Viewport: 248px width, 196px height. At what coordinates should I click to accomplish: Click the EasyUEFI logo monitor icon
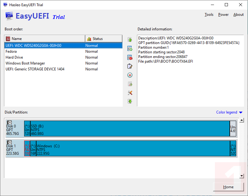coord(9,16)
